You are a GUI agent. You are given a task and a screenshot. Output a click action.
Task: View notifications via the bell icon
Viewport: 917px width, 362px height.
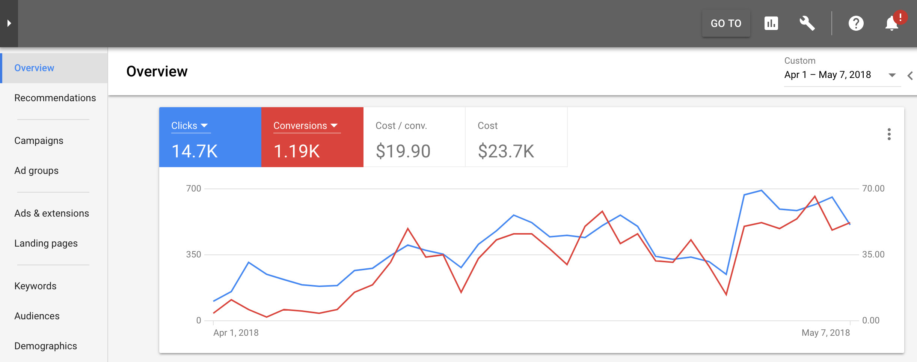pos(891,24)
